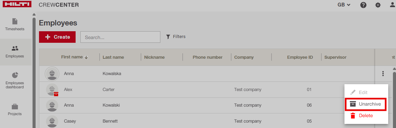Click the sort arrow beside First name
The width and height of the screenshot is (396, 128).
tap(86, 57)
